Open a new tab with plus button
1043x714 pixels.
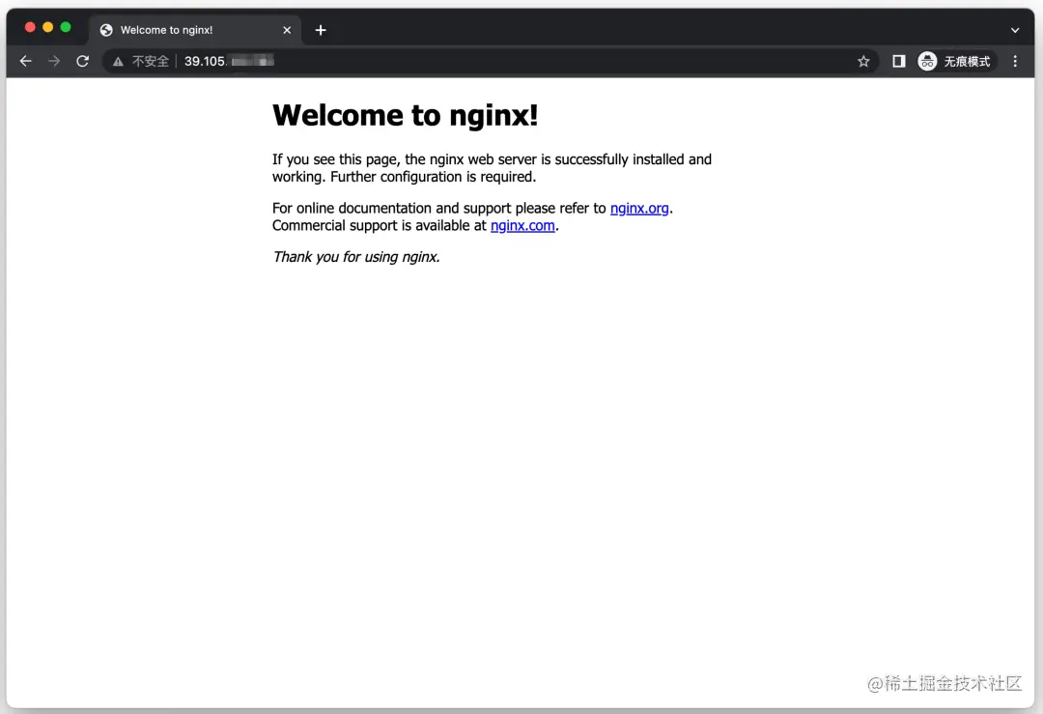[x=321, y=30]
